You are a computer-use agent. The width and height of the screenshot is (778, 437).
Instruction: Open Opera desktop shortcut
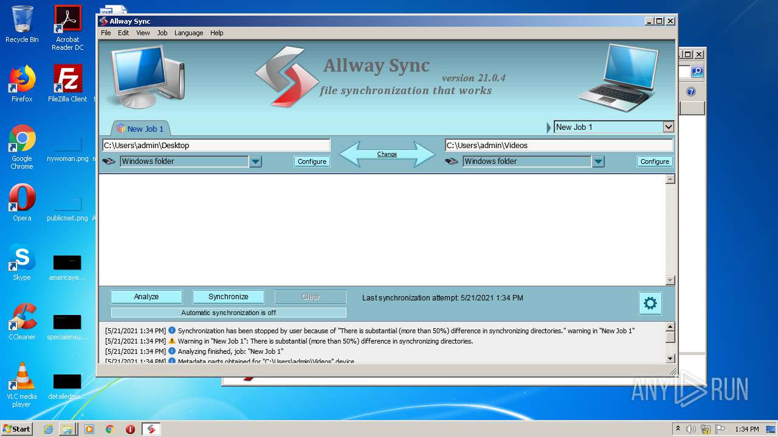click(22, 203)
